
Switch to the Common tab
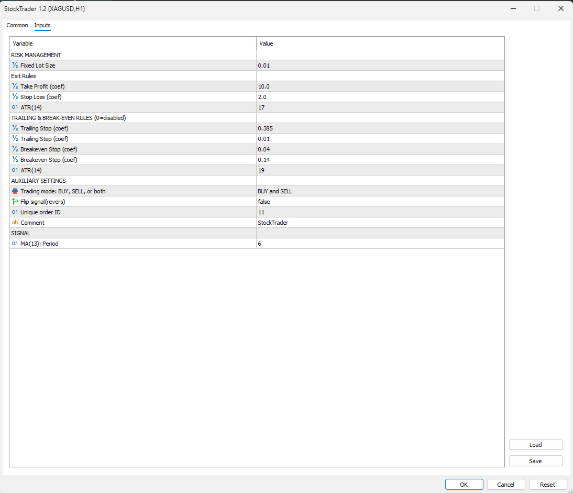(x=17, y=25)
